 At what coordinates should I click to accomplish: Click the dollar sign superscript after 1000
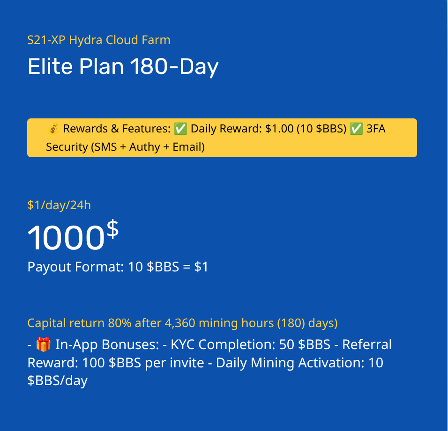click(x=112, y=229)
